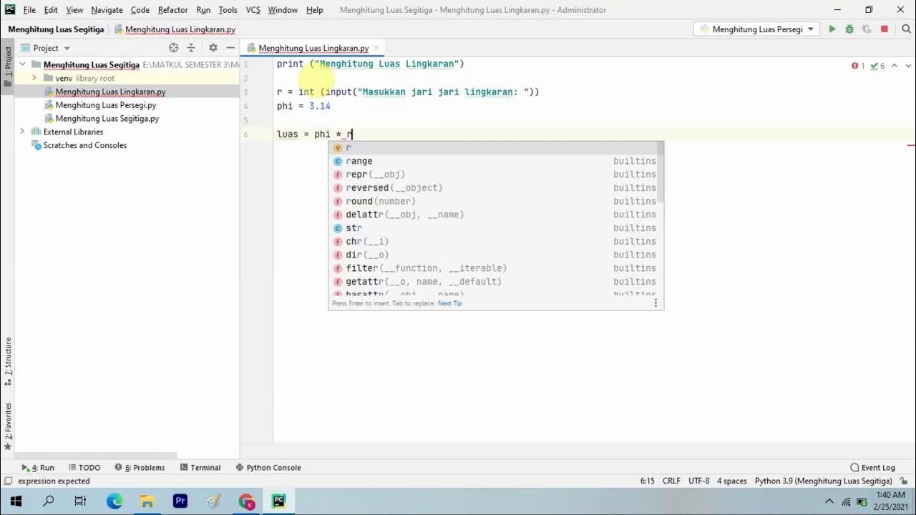The width and height of the screenshot is (916, 515).
Task: Open Project panel settings gear
Action: coord(213,48)
